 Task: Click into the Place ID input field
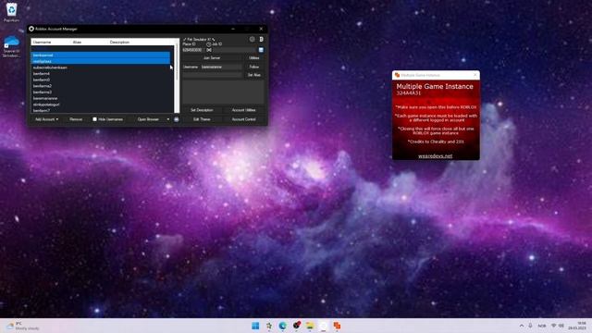pyautogui.click(x=192, y=50)
